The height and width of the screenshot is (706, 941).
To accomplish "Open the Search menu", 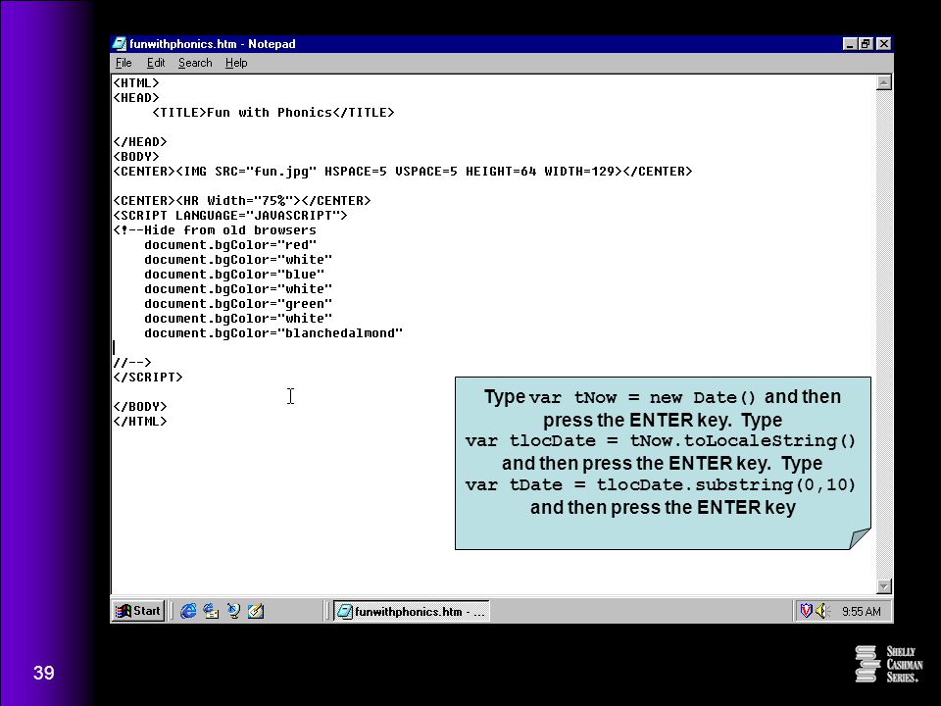I will 195,63.
